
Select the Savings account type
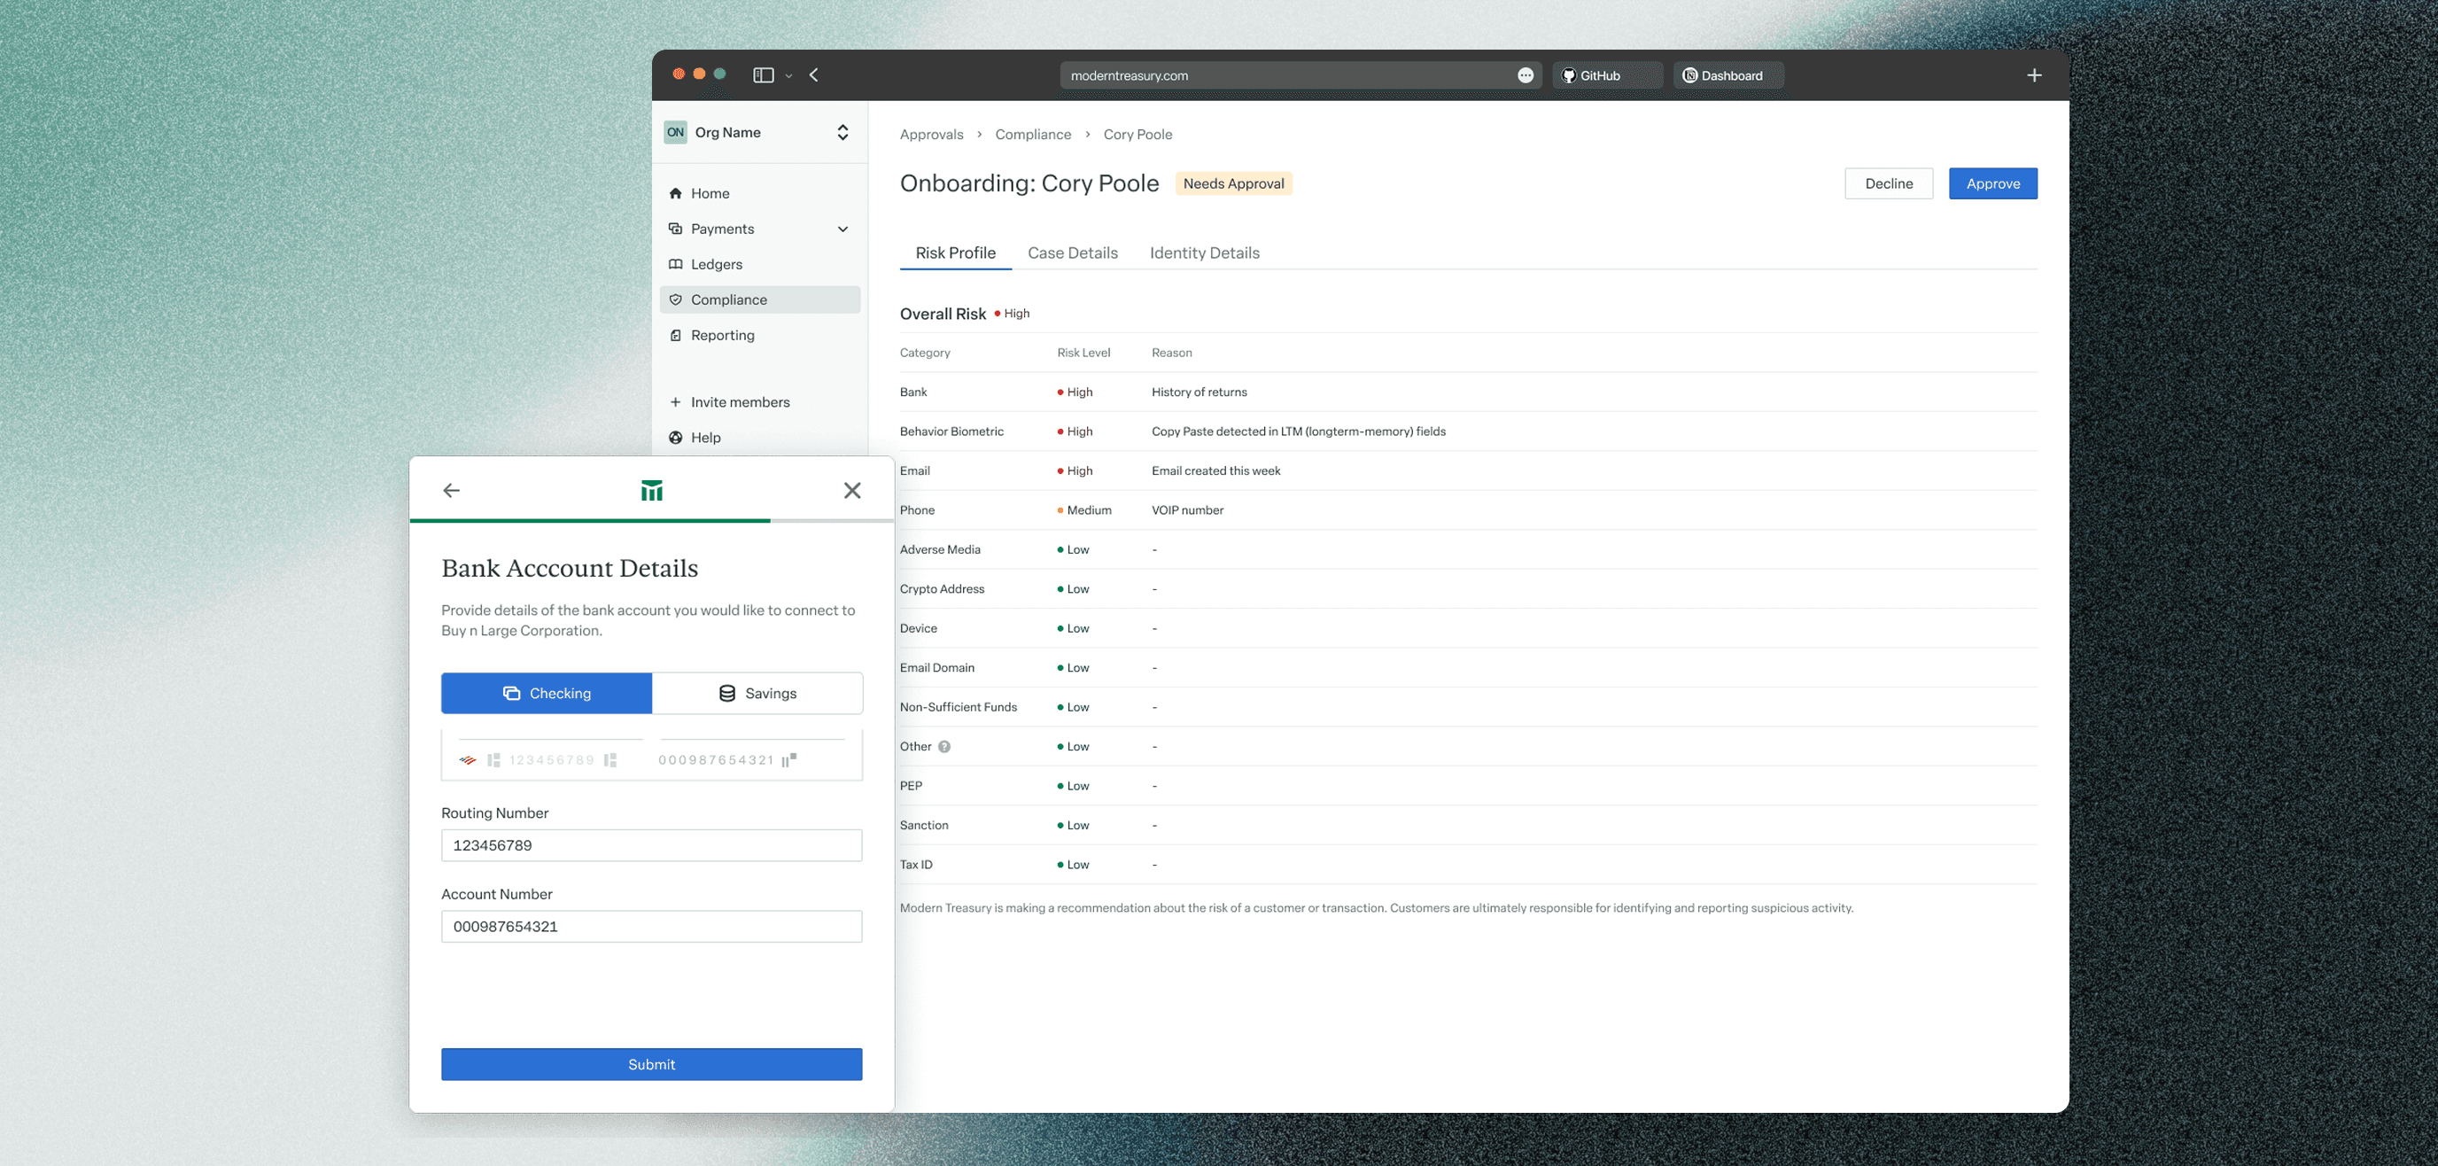[757, 694]
